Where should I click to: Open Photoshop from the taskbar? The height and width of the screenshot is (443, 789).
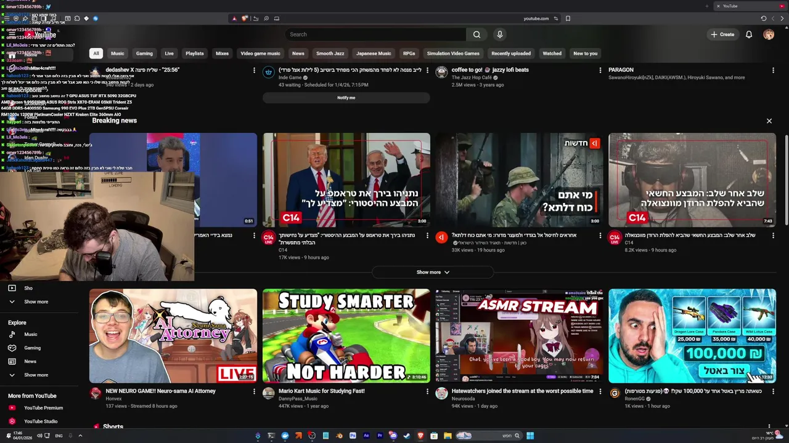click(353, 436)
